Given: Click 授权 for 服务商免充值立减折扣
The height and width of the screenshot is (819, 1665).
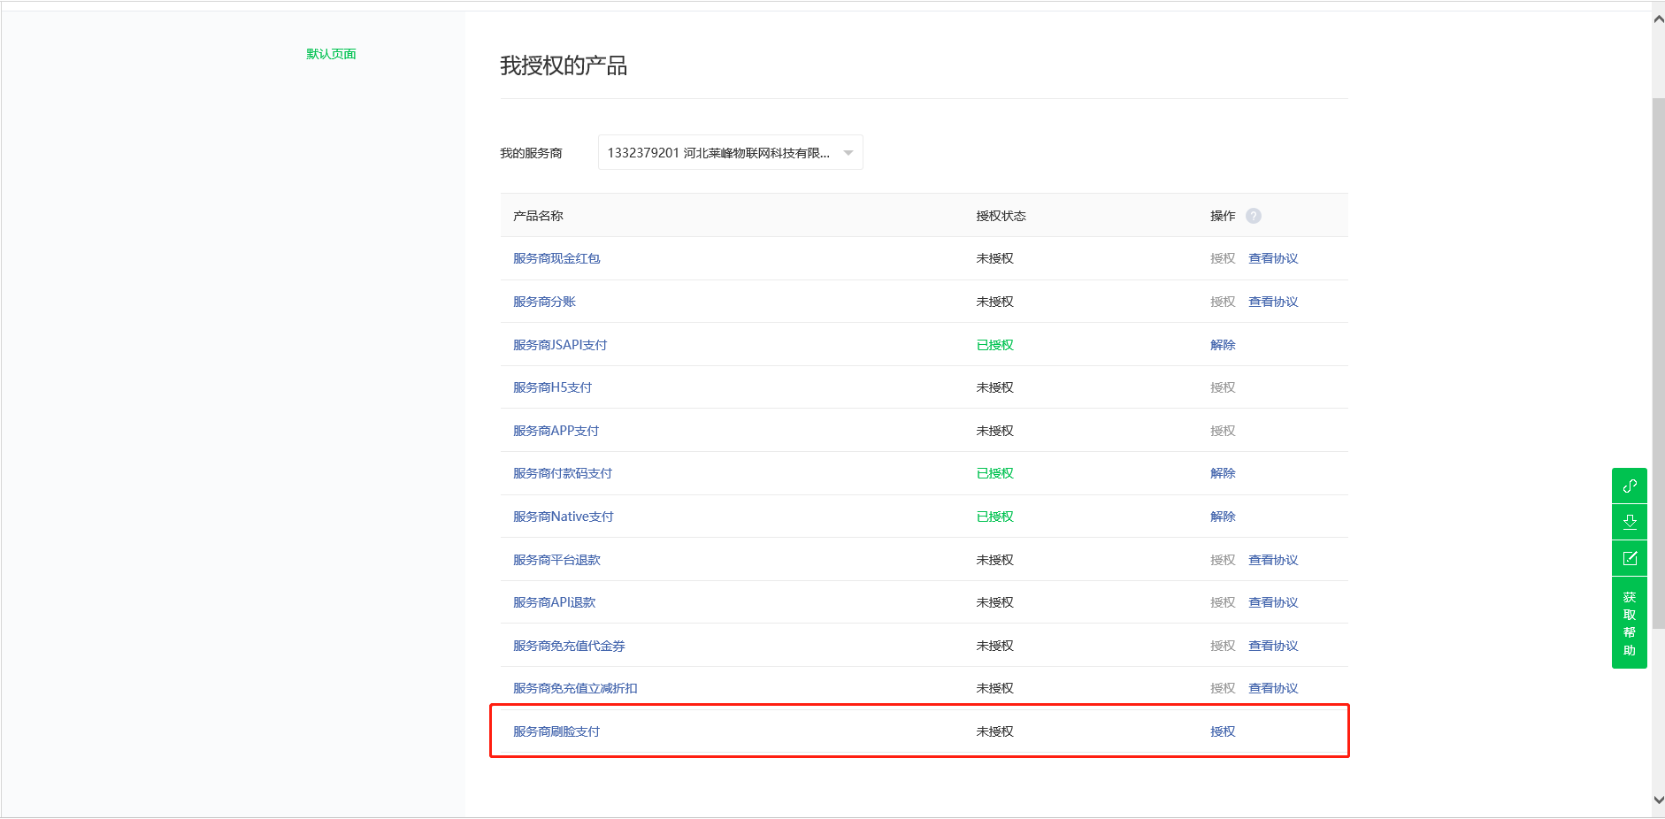Looking at the screenshot, I should pyautogui.click(x=1223, y=688).
